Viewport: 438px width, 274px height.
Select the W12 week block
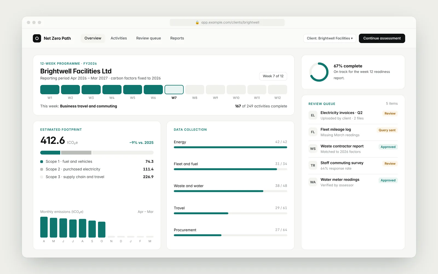[278, 90]
